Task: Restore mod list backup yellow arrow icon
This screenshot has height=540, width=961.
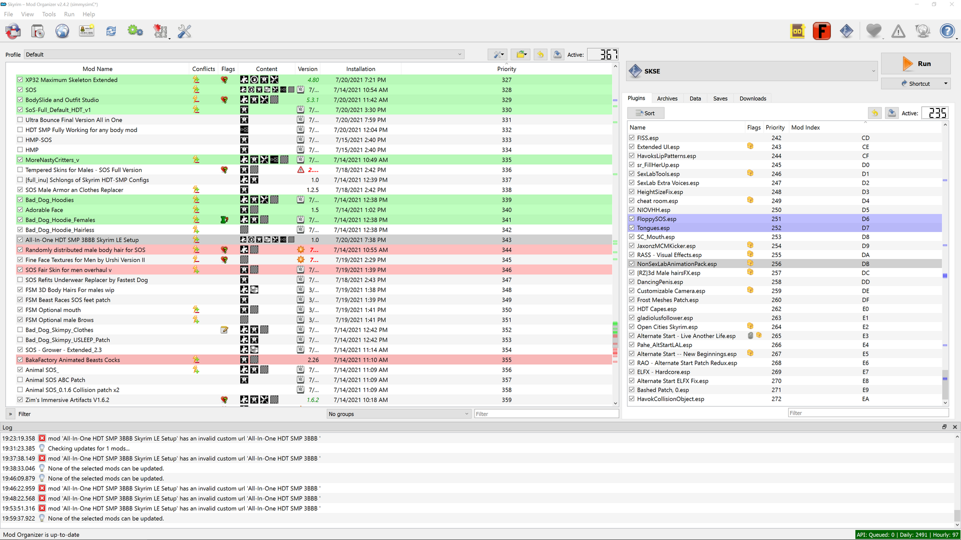Action: pos(540,54)
